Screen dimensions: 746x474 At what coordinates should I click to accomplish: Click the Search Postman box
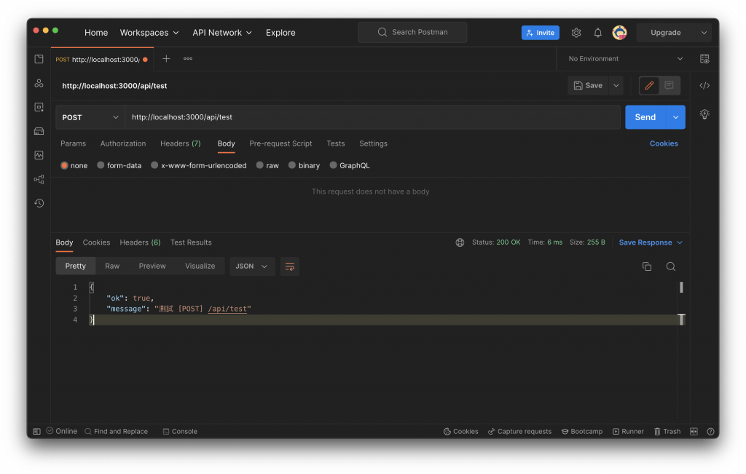tap(412, 32)
